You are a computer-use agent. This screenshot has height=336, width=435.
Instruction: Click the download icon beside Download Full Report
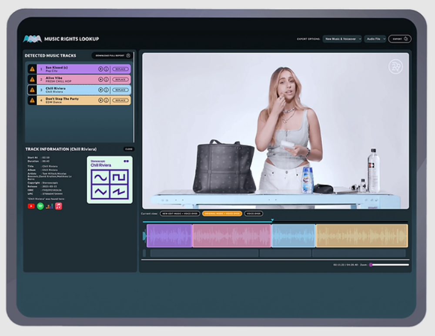click(x=127, y=55)
